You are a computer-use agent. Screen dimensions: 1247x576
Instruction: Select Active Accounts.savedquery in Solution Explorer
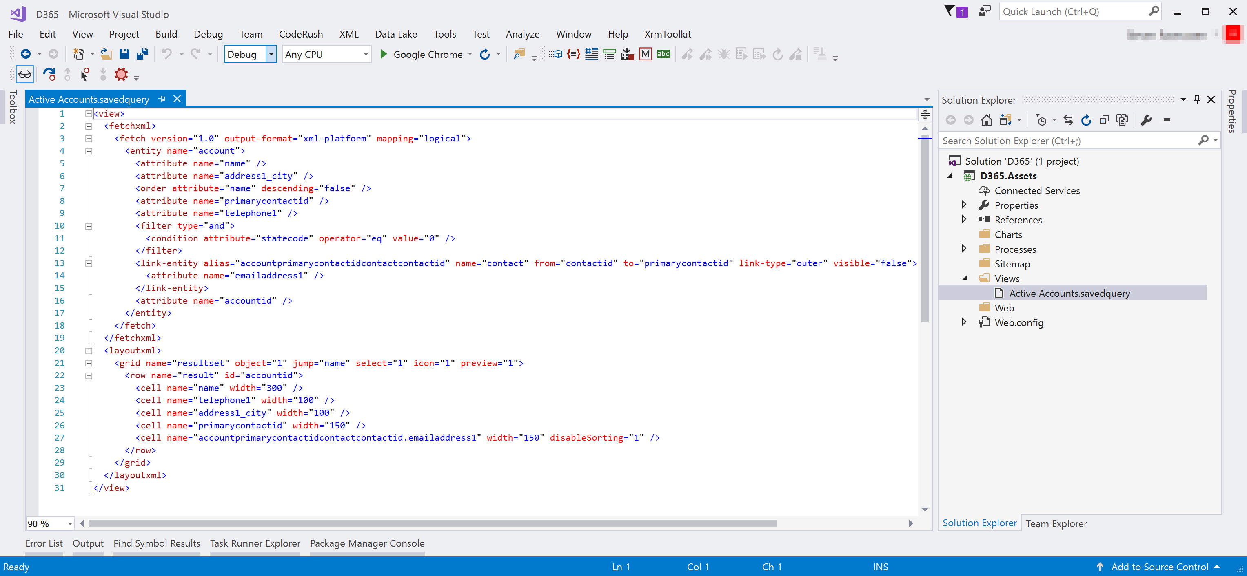1069,293
